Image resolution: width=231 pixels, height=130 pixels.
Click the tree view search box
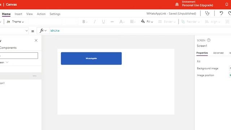pos(19,56)
